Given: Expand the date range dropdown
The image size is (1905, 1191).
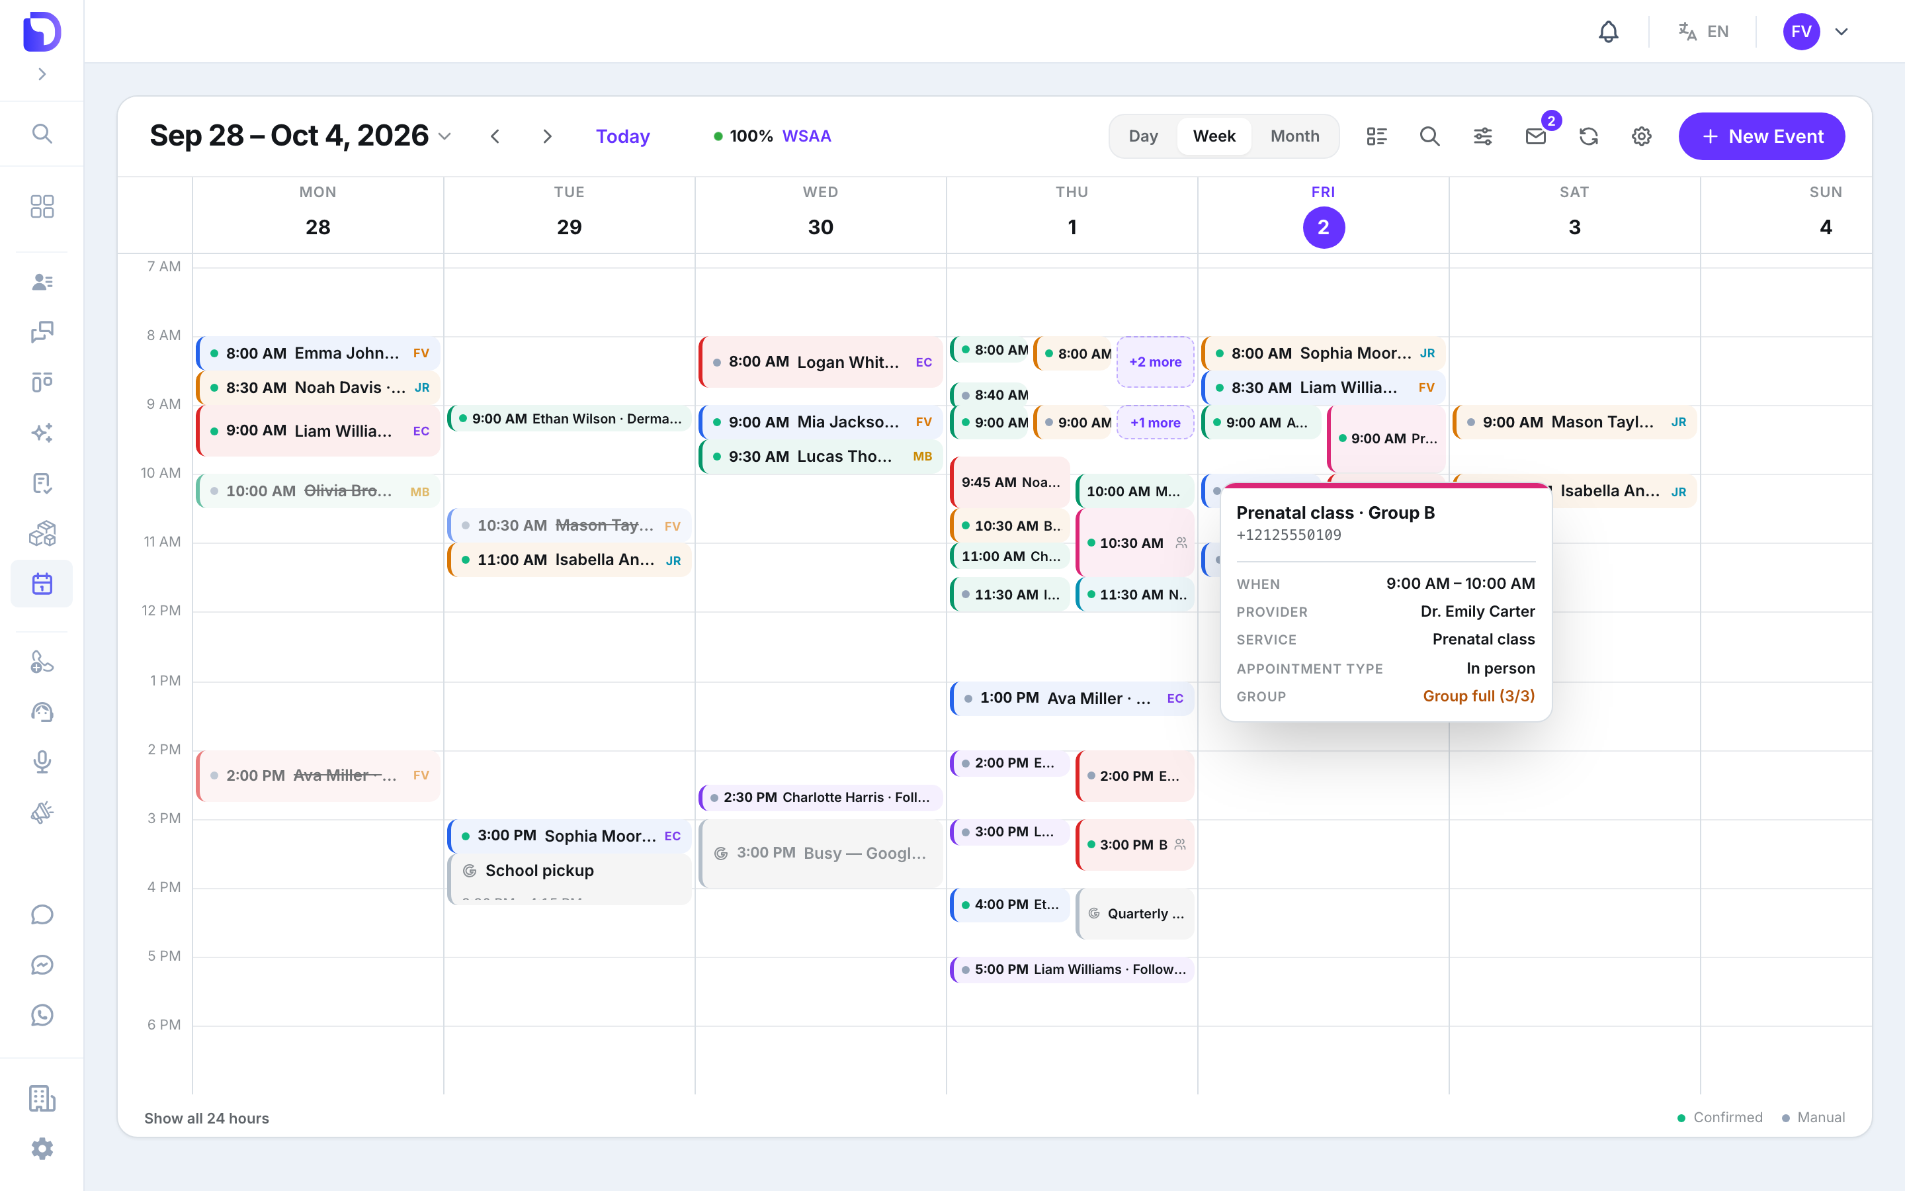Looking at the screenshot, I should point(444,136).
